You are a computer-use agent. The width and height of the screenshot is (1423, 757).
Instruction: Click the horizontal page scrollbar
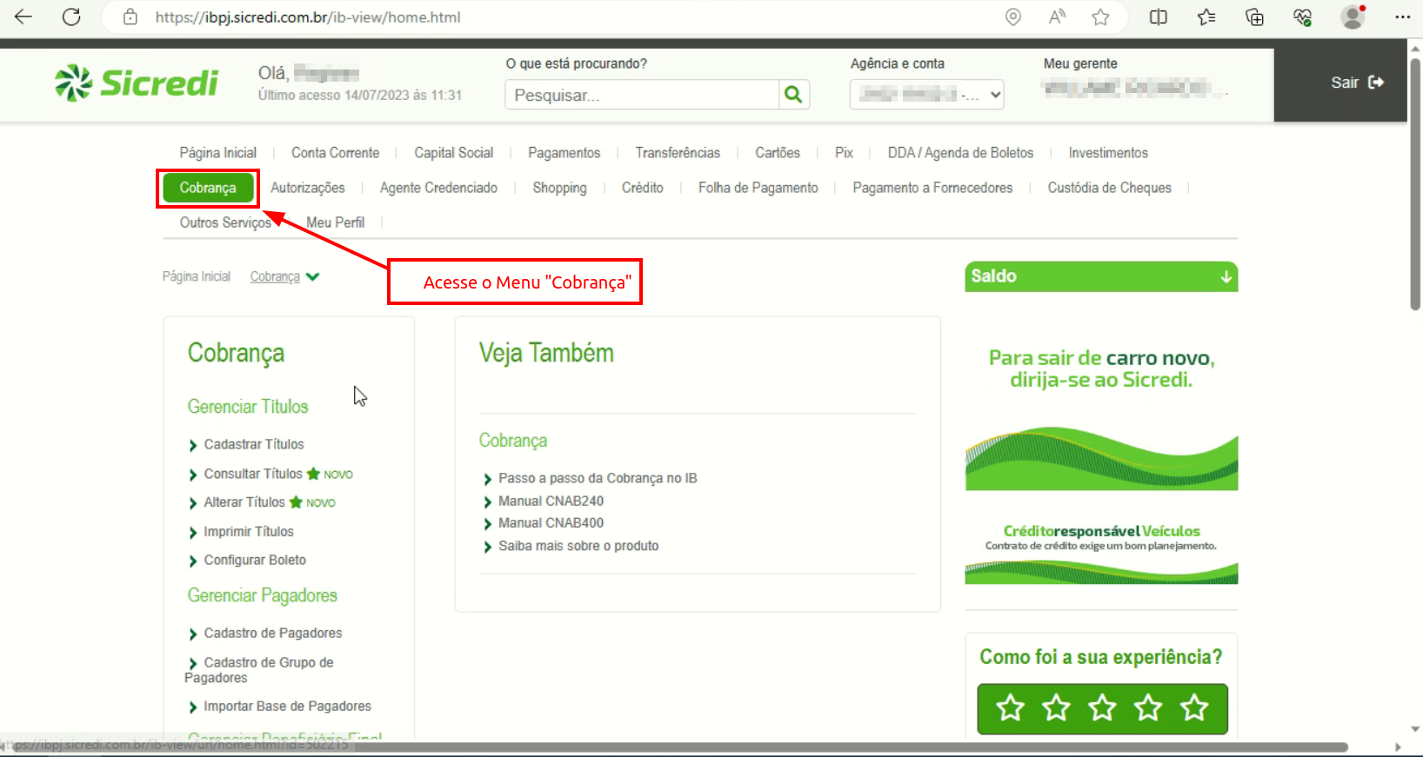click(678, 747)
